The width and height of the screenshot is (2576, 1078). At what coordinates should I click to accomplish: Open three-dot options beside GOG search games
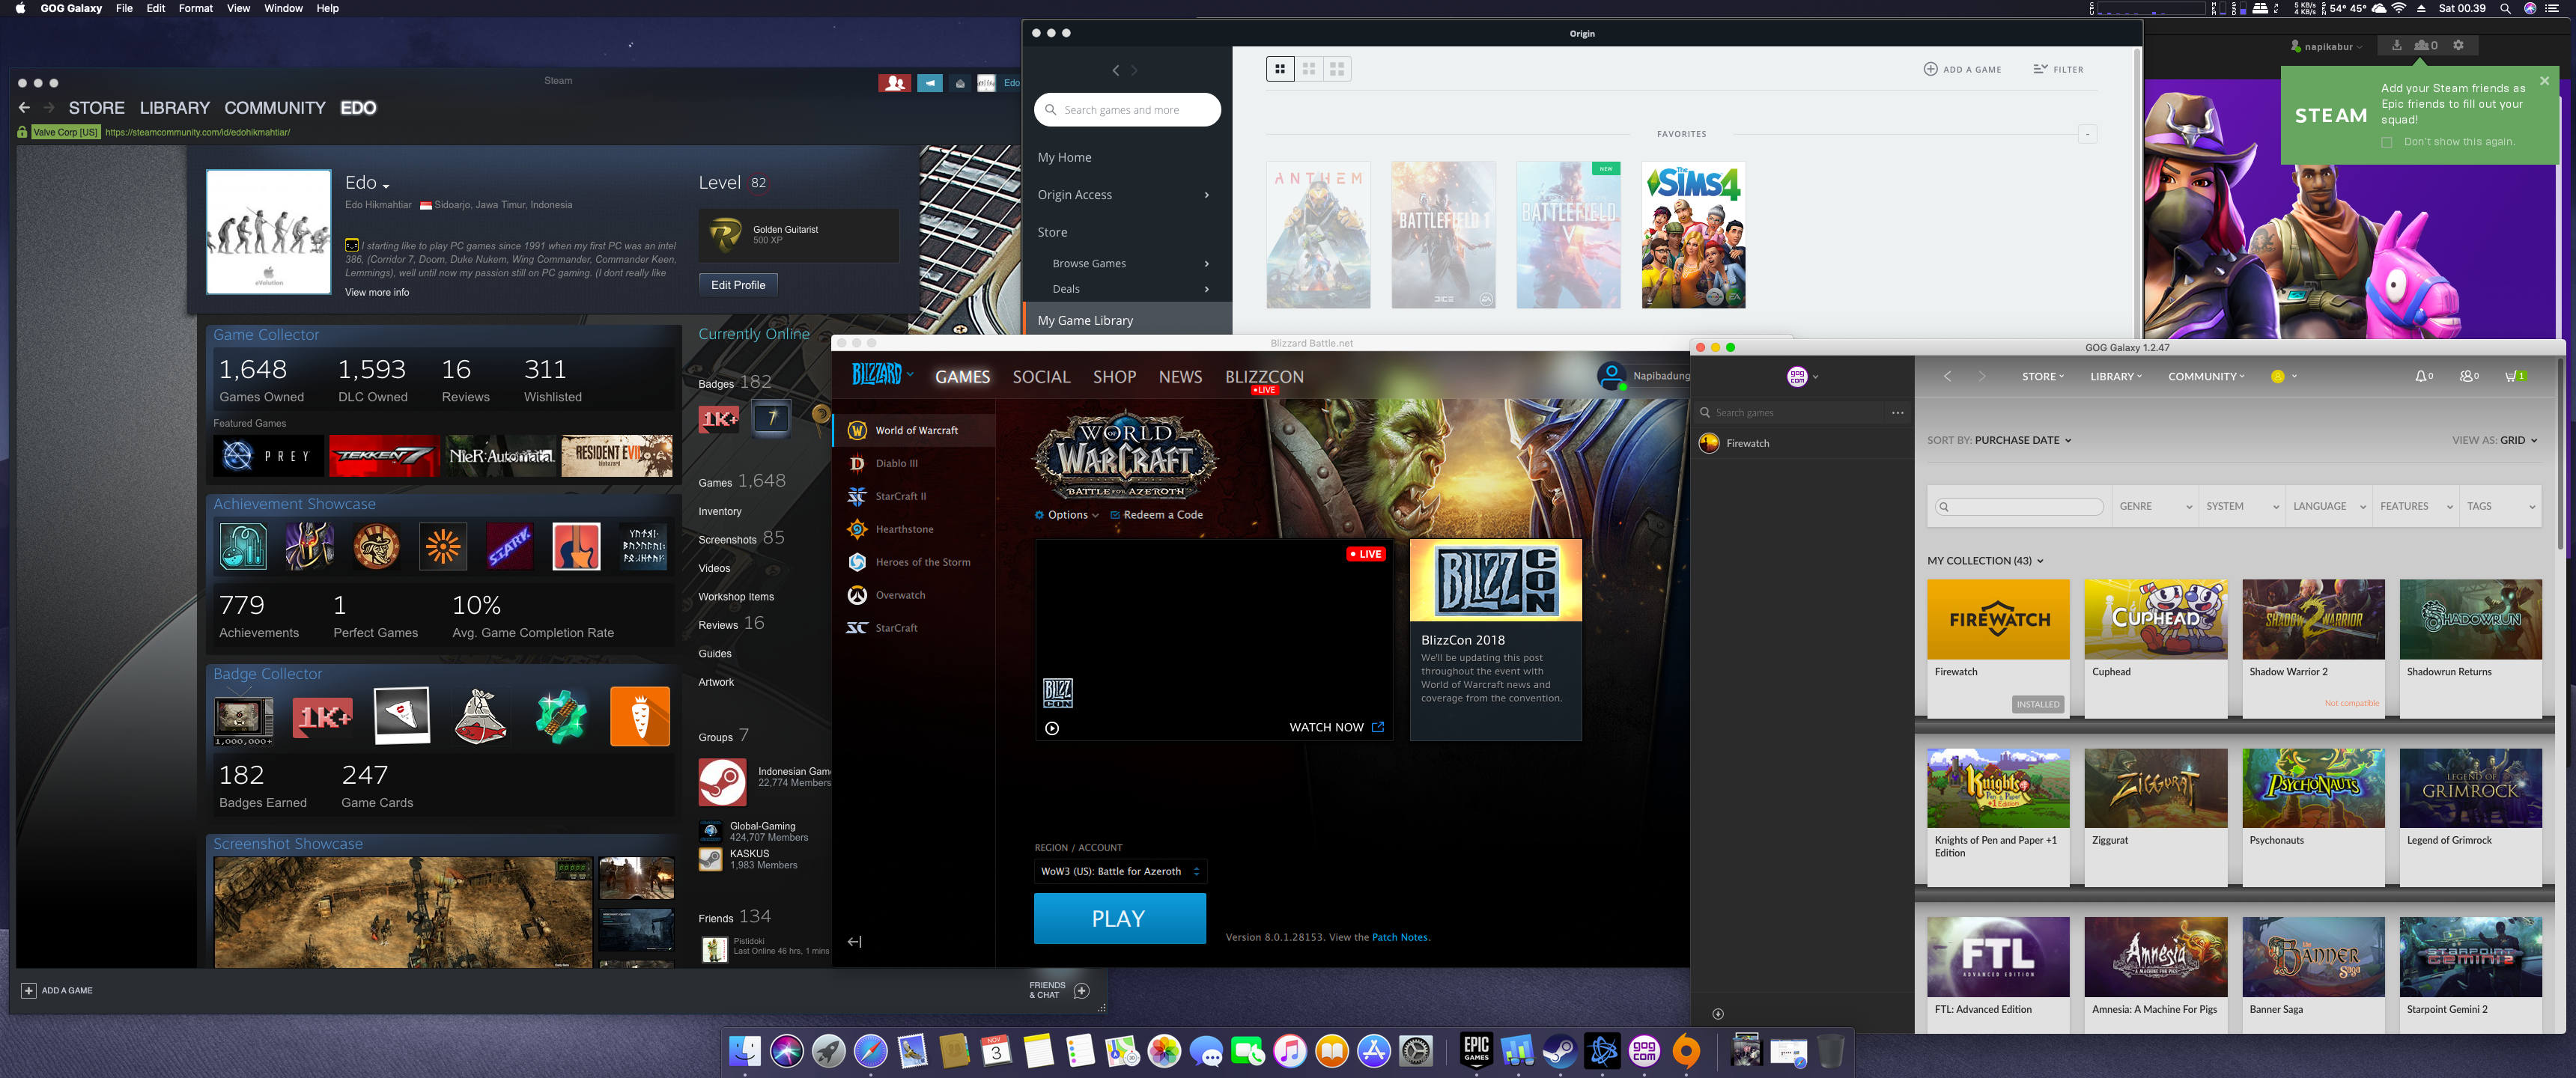pos(1898,412)
